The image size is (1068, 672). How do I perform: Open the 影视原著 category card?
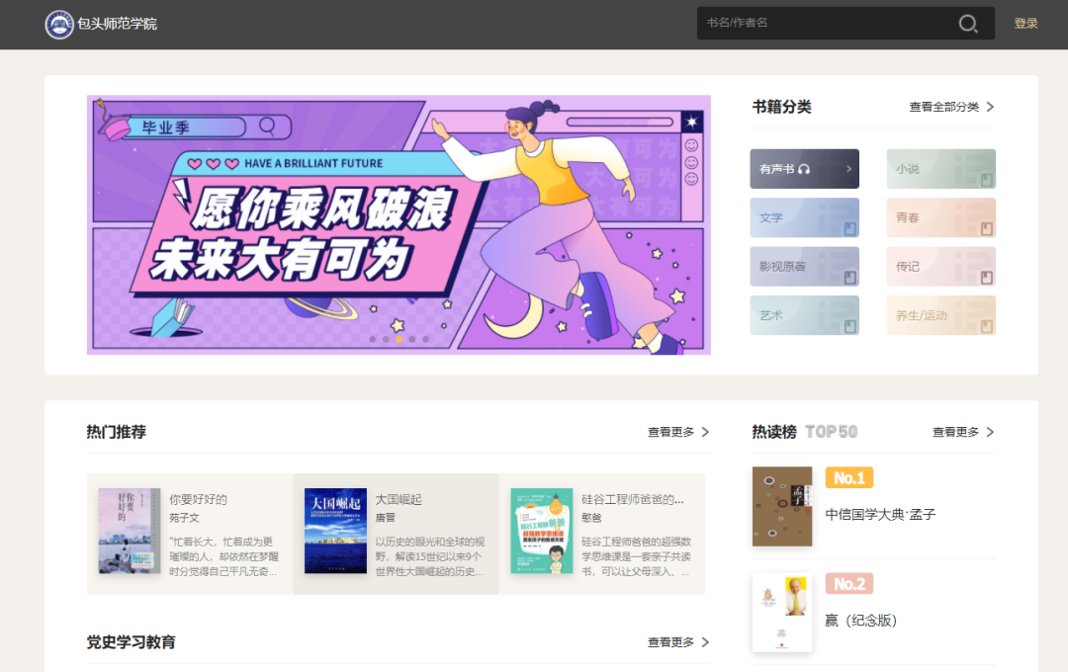coord(804,266)
